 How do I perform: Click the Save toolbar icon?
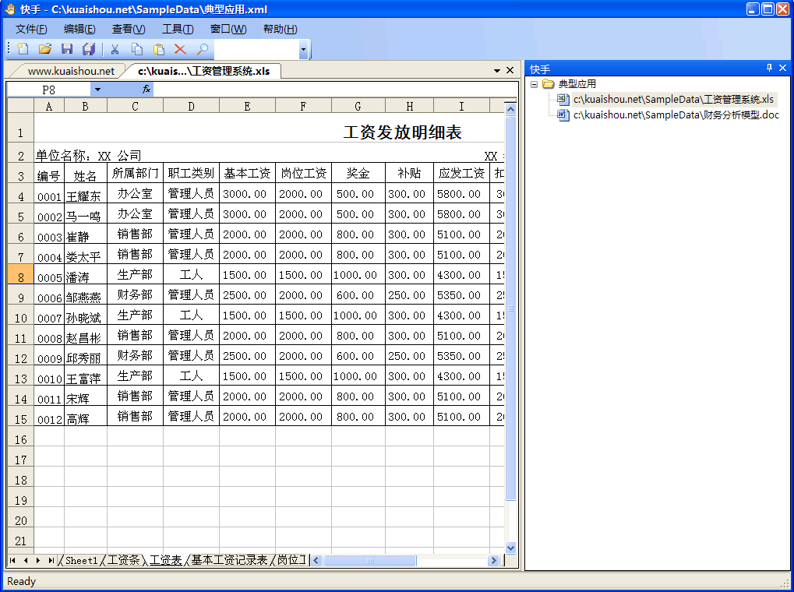67,49
